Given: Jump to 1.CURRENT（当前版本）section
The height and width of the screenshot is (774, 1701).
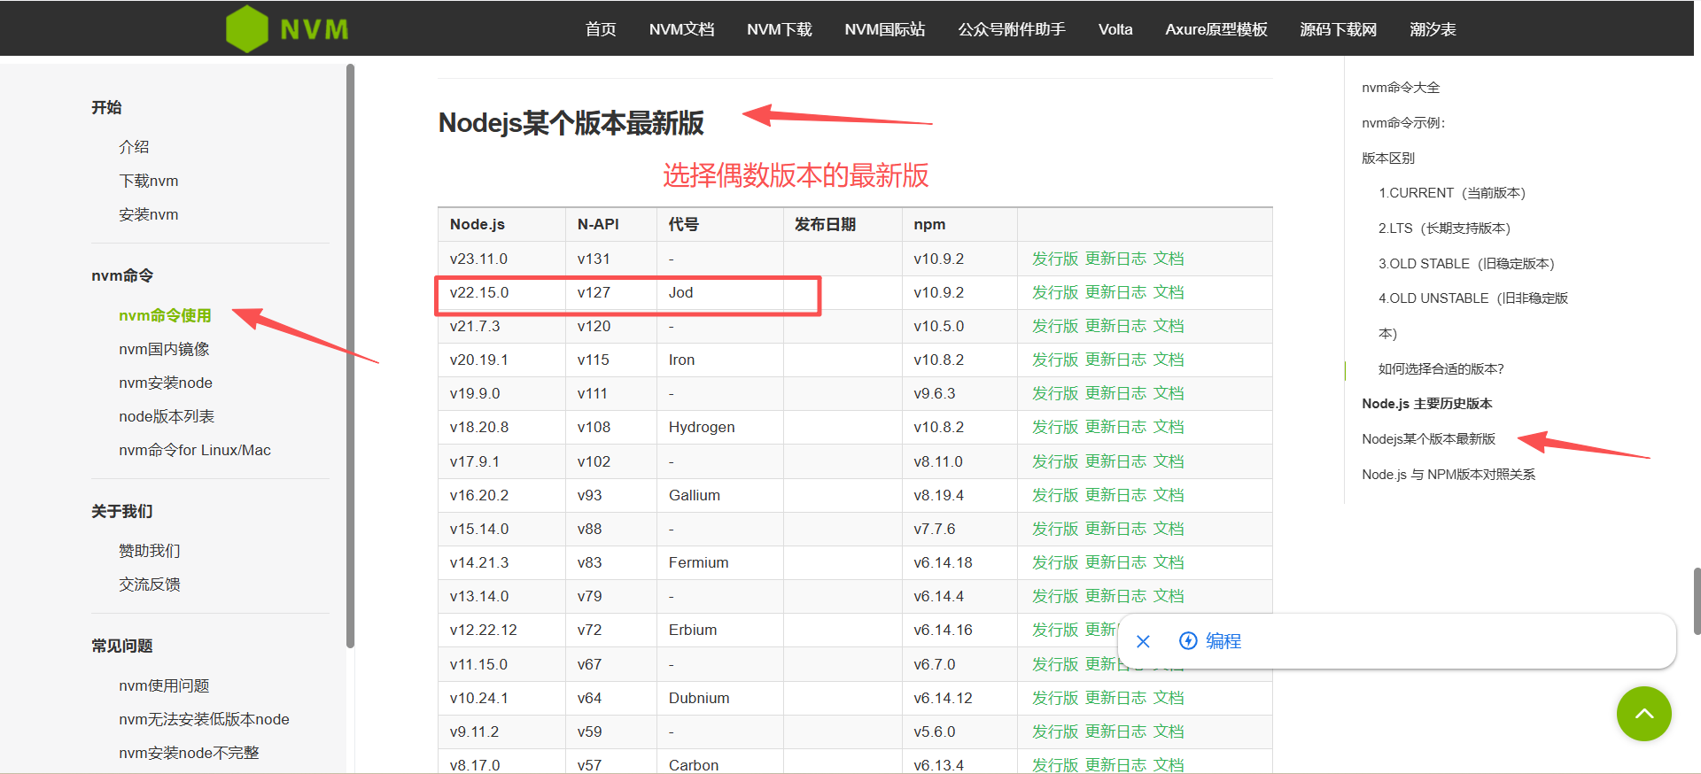Looking at the screenshot, I should pos(1452,193).
